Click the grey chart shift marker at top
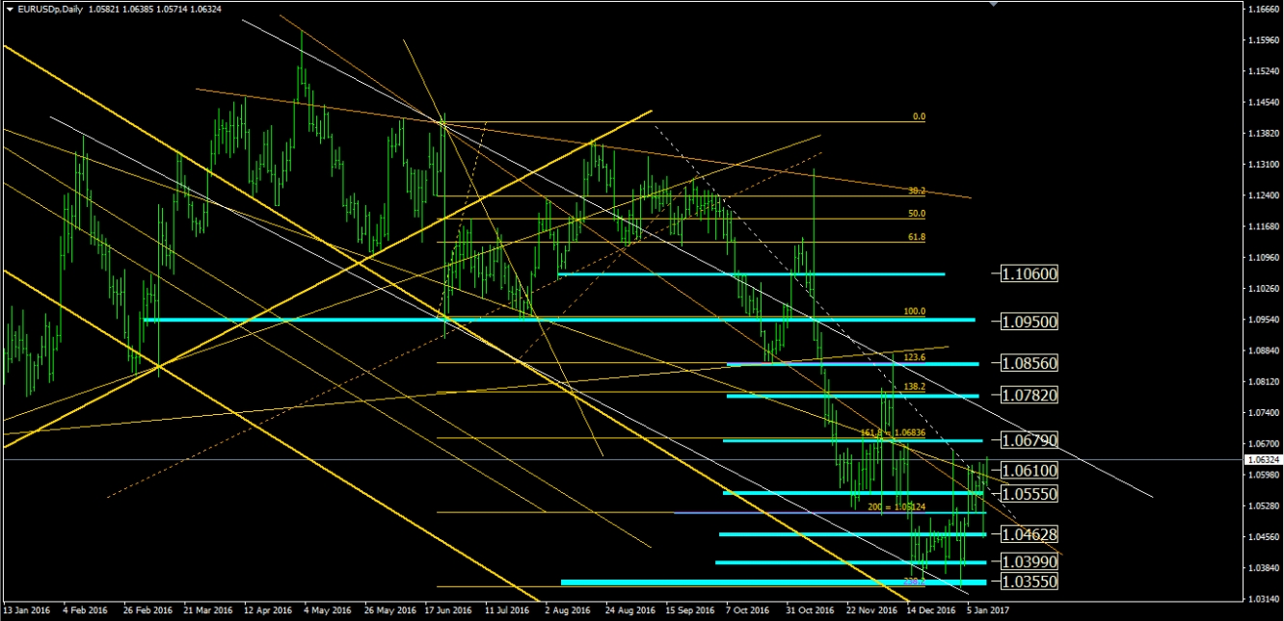The width and height of the screenshot is (1284, 621). coord(993,4)
